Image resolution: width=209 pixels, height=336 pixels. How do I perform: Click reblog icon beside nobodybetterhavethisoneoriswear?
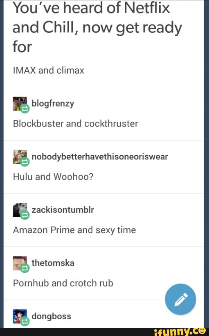pyautogui.click(x=25, y=162)
